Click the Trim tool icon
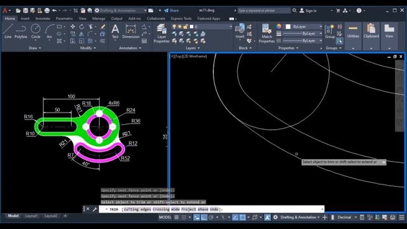407x229 pixels. click(90, 27)
